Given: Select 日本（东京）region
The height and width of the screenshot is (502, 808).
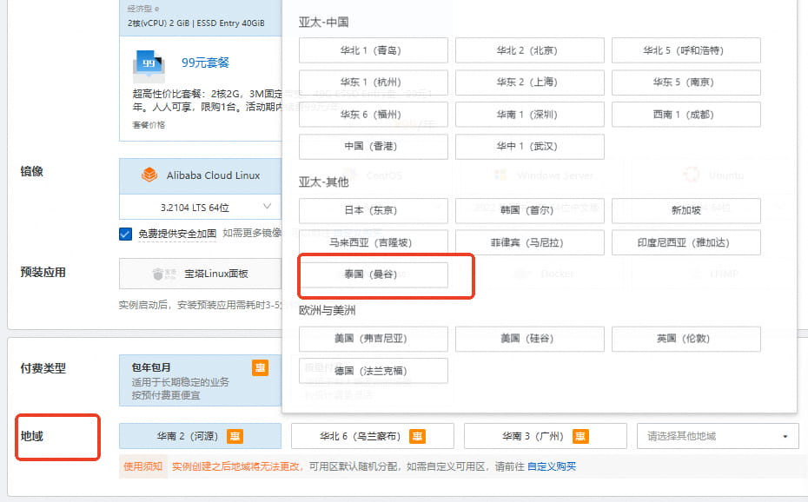Looking at the screenshot, I should tap(373, 210).
